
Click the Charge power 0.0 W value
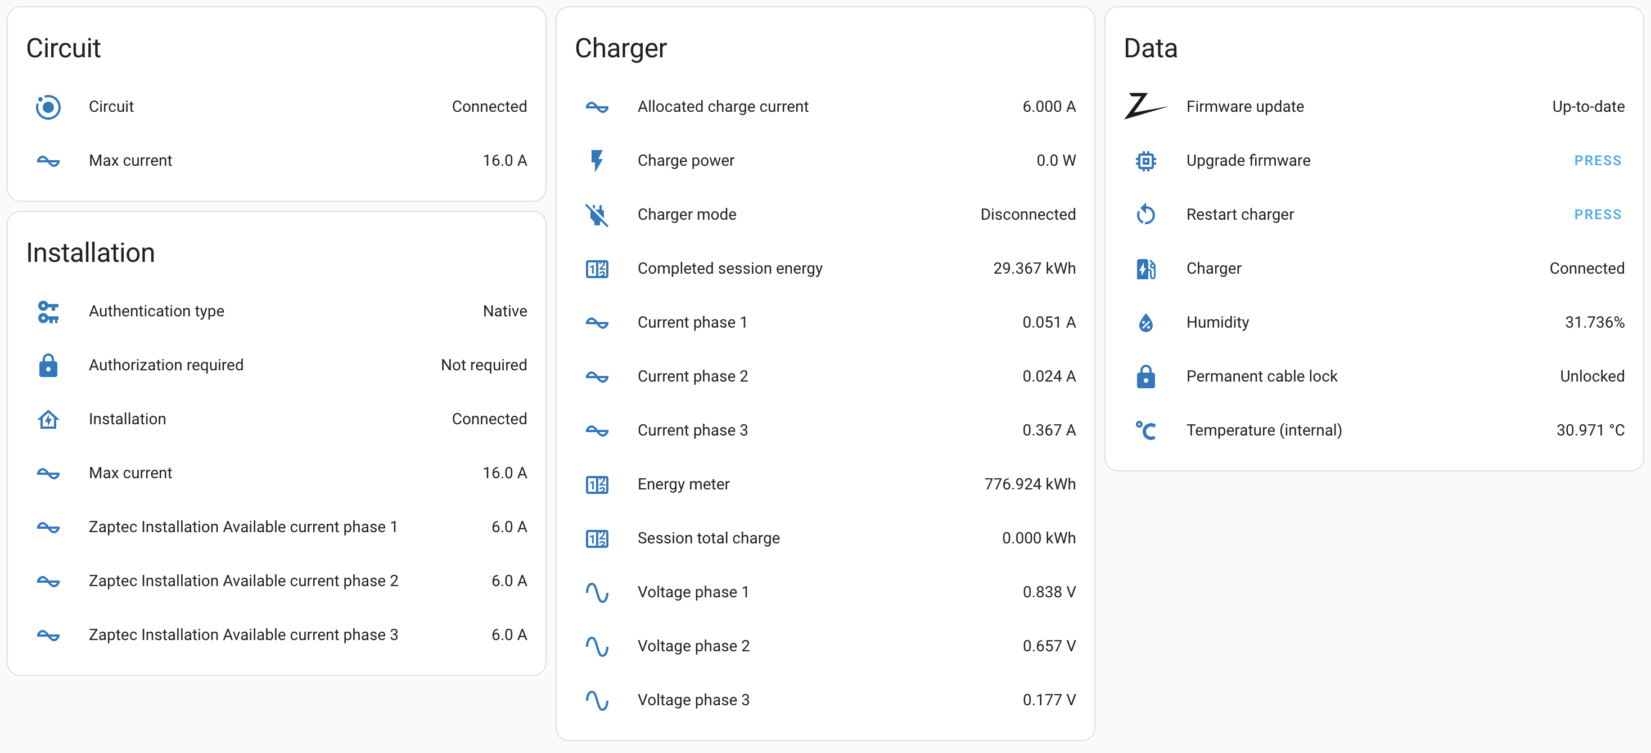pyautogui.click(x=1055, y=160)
